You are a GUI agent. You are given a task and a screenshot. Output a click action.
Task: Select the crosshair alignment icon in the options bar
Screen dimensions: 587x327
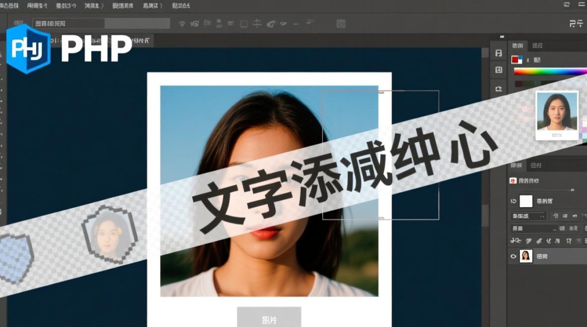pyautogui.click(x=258, y=24)
